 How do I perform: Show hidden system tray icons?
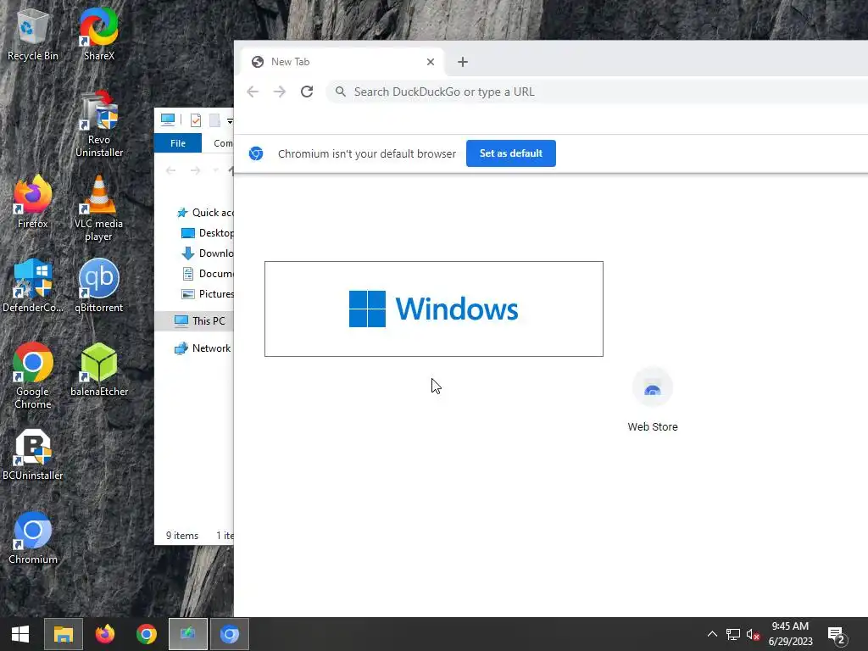coord(712,634)
